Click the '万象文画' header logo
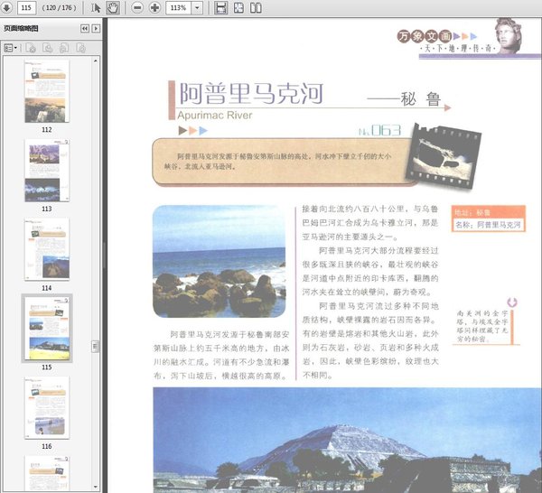 [x=425, y=36]
